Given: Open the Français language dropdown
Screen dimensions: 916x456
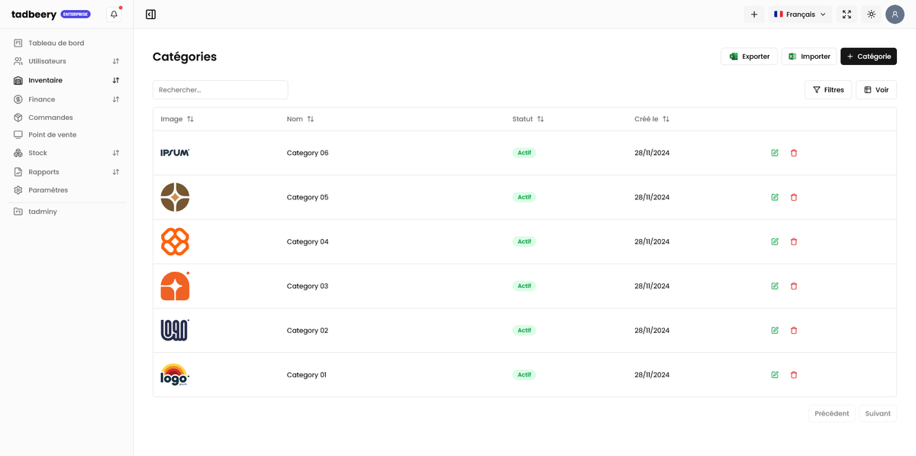Looking at the screenshot, I should tap(799, 15).
